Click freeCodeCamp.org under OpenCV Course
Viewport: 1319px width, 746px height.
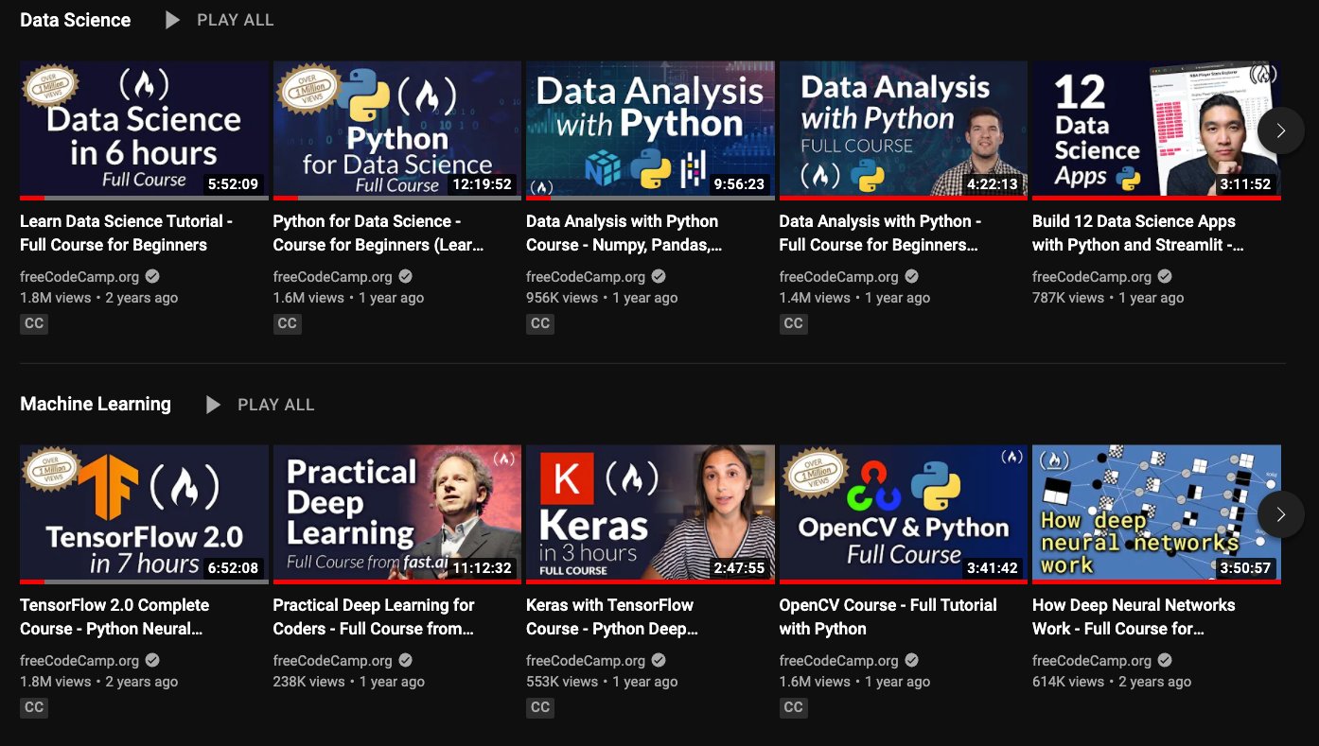point(839,661)
